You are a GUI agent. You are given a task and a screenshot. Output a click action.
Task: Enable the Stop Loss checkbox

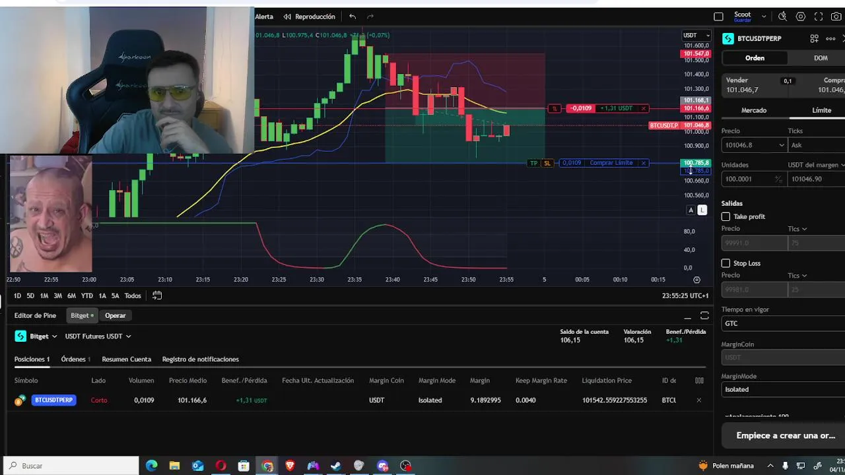(x=726, y=263)
